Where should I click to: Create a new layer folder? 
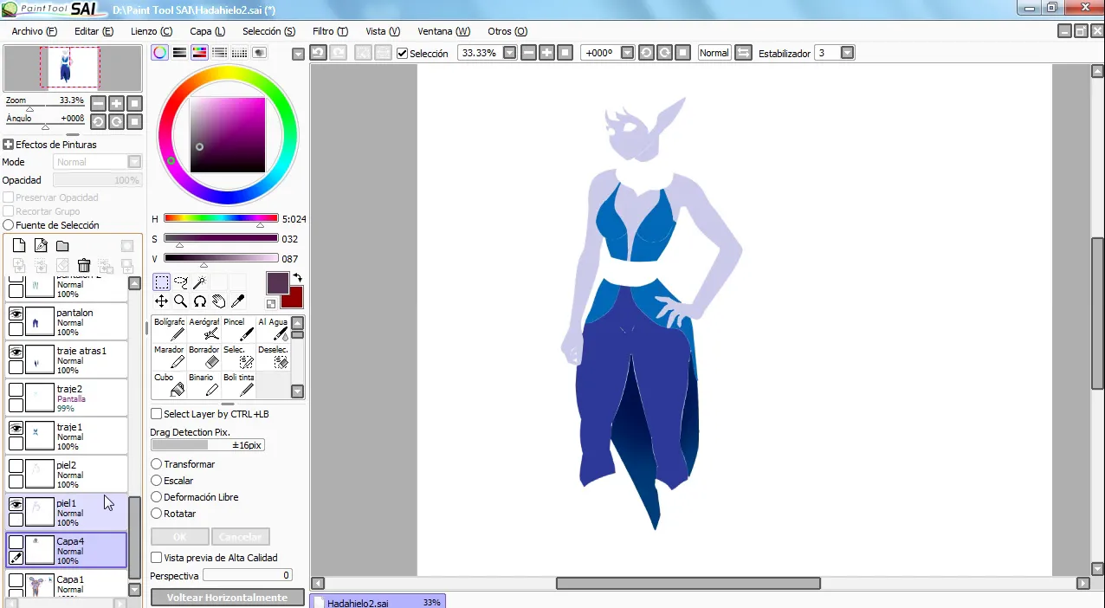coord(62,246)
